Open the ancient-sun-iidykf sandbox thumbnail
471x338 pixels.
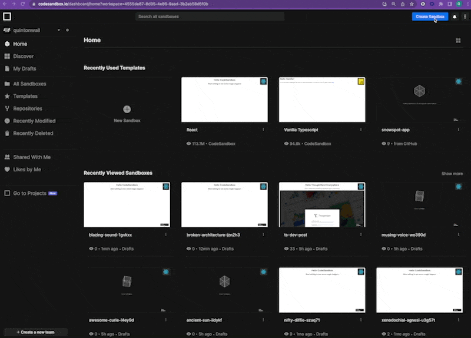tap(224, 290)
